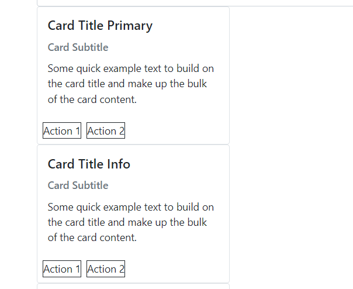Click Action 1 in the Primary card
Screen dimensions: 353x289
coord(61,131)
